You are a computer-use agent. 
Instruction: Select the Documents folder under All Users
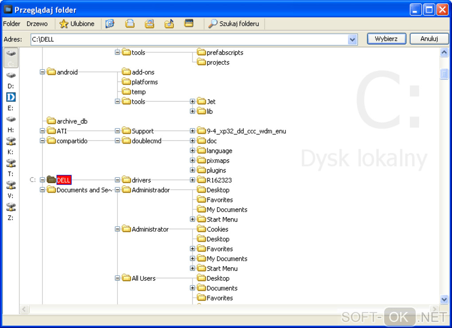point(217,288)
